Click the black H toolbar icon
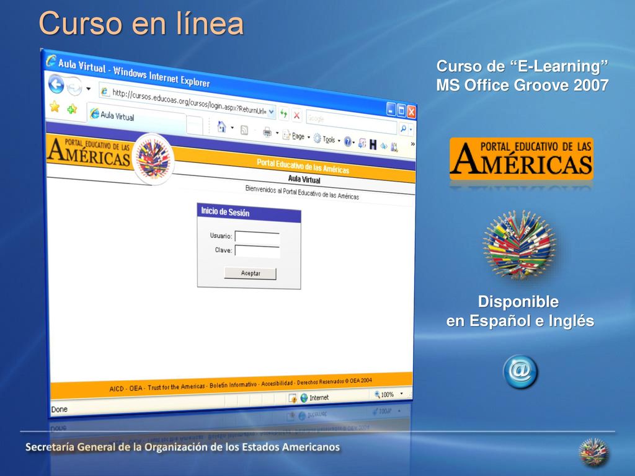This screenshot has width=635, height=476. (x=373, y=144)
